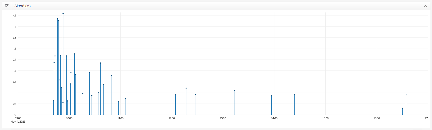Viewport: 432px width, 130px height.
Task: Click the 12:00 time axis label
Action: point(172,118)
